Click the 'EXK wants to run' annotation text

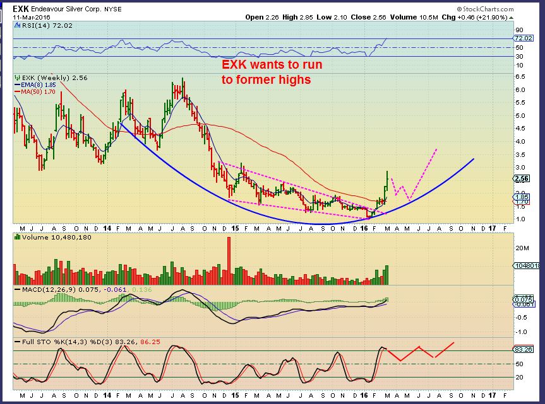272,64
